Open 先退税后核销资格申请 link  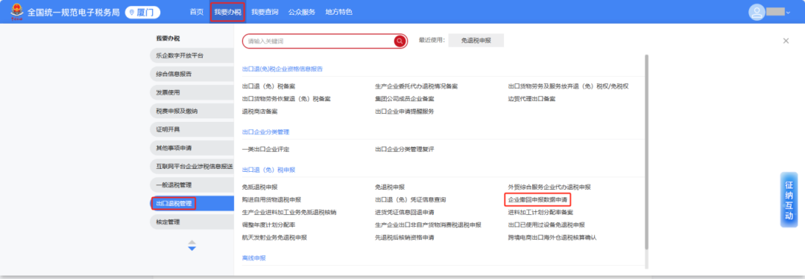[x=405, y=237]
